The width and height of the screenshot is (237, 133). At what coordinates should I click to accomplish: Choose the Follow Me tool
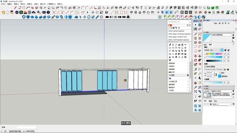200,60
